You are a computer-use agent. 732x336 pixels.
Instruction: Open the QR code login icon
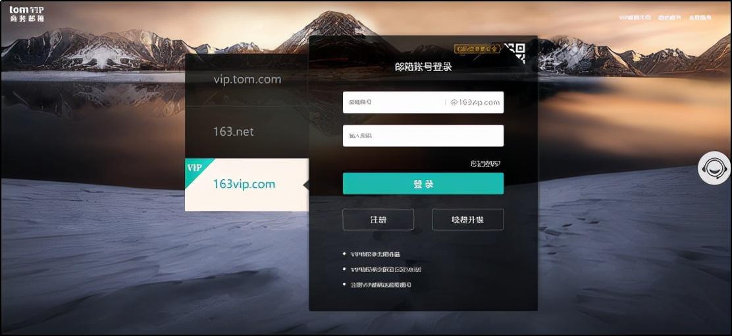[x=515, y=53]
